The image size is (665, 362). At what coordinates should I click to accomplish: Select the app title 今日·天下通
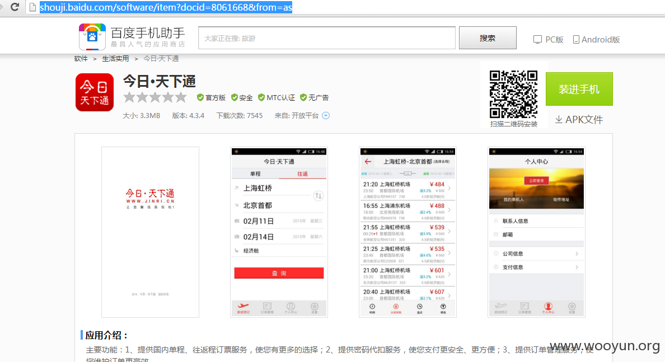(x=160, y=81)
